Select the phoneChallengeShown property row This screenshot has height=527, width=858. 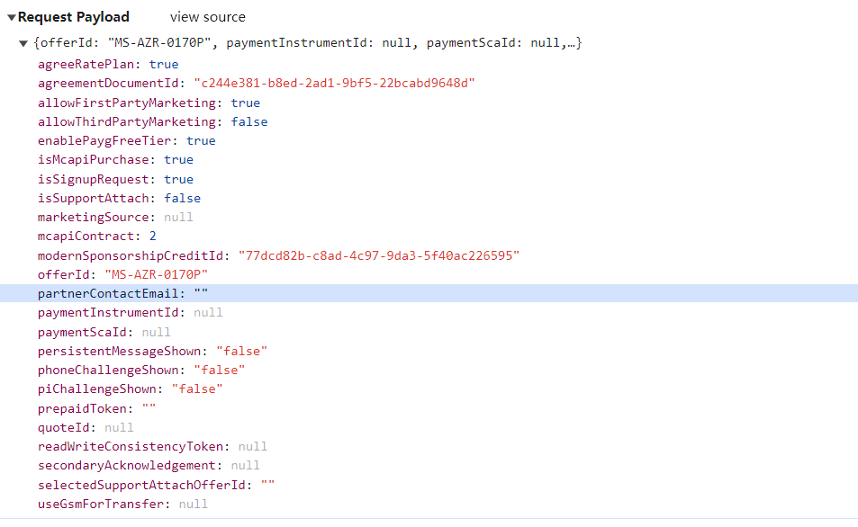pos(141,371)
